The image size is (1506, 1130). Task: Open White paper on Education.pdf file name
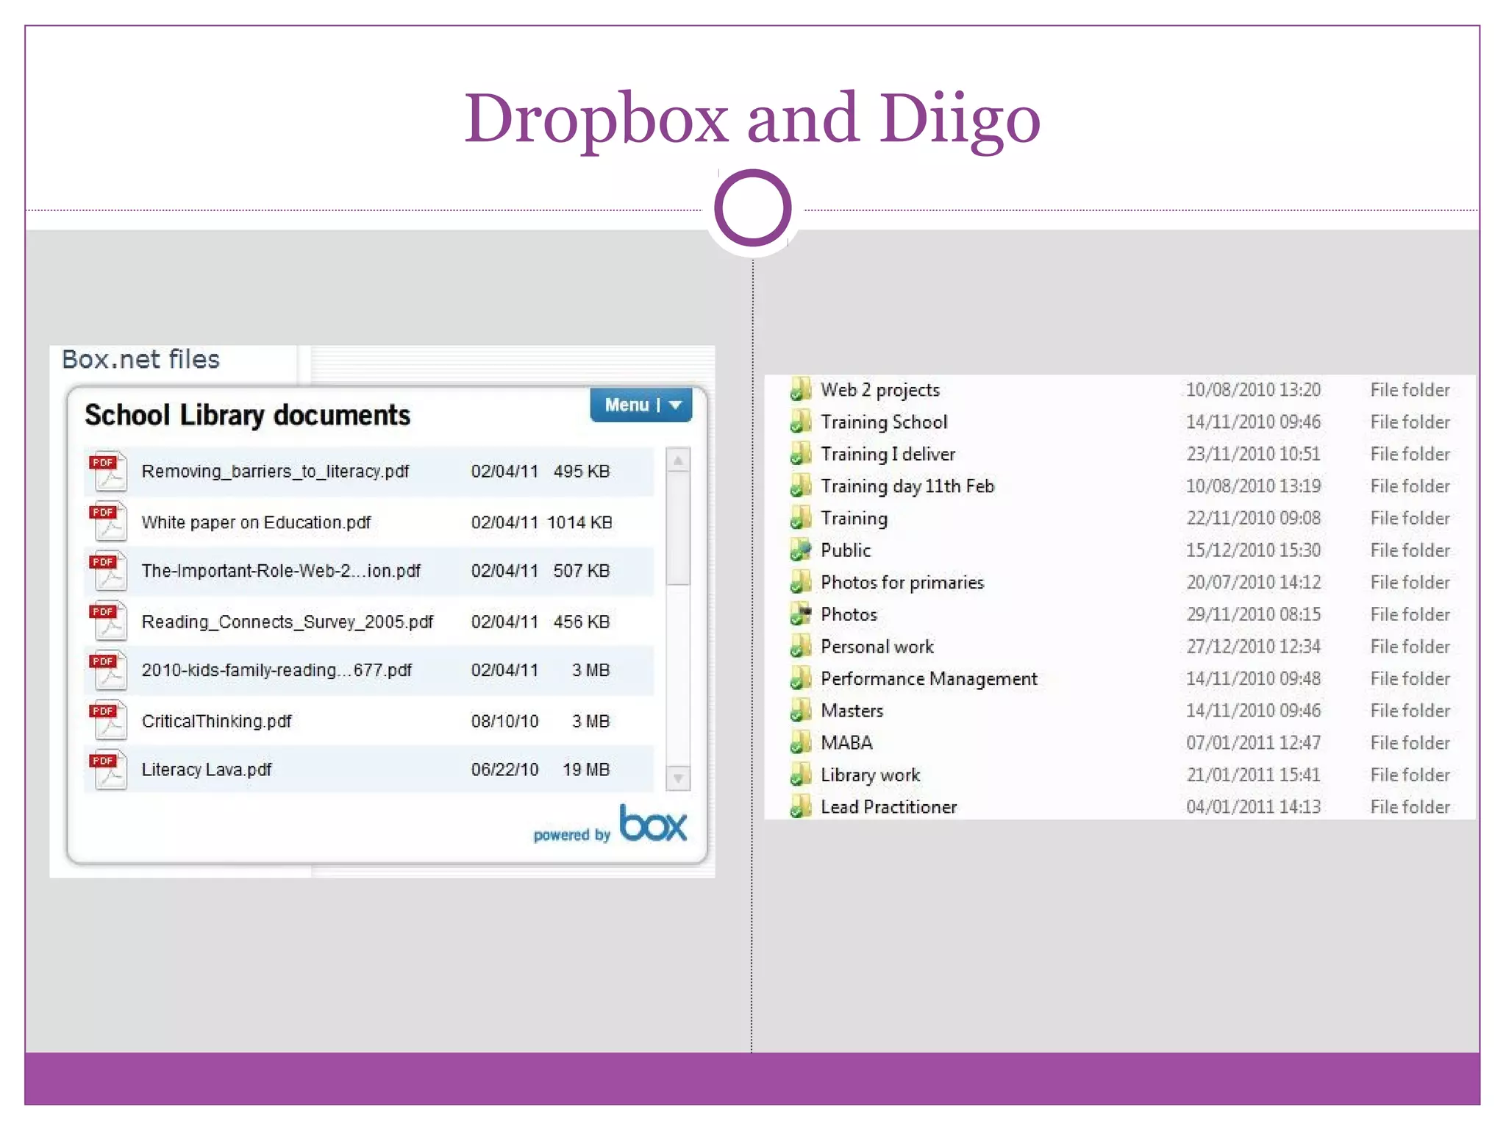(x=256, y=522)
